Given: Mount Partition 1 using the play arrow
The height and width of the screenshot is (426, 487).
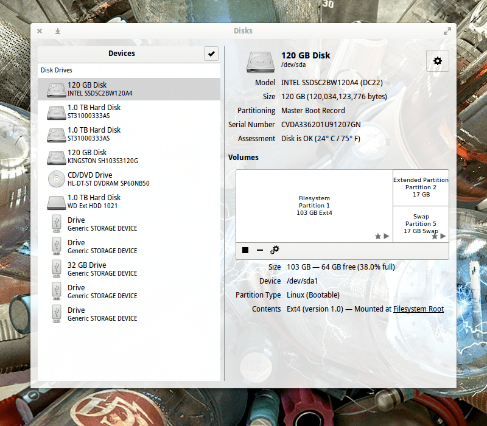Looking at the screenshot, I should (385, 236).
